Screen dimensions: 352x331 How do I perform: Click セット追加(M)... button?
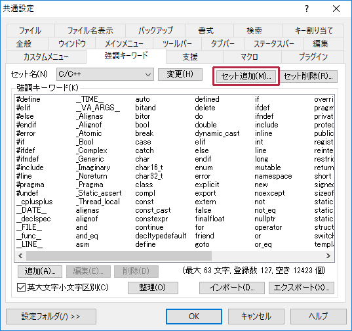click(x=246, y=76)
